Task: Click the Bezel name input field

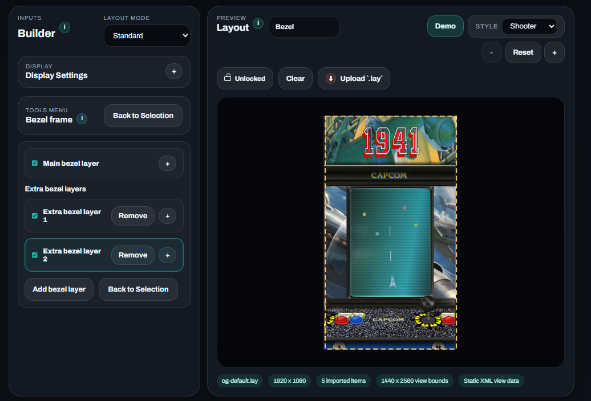Action: (x=304, y=27)
